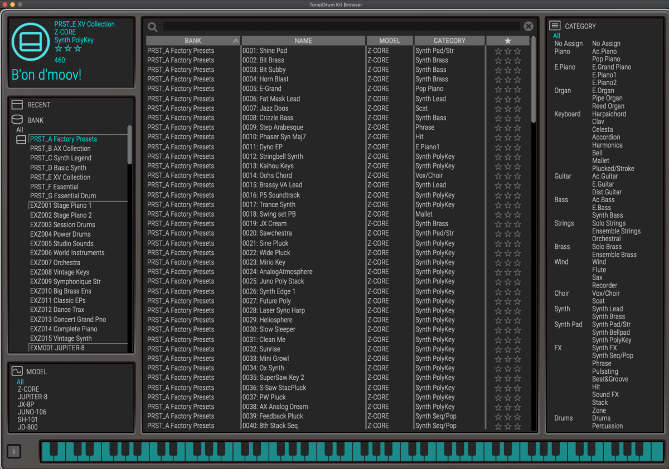
Task: Select All in the MODEL list
Action: point(20,382)
